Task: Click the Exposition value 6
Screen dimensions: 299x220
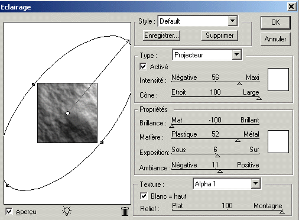Action: pyautogui.click(x=216, y=150)
